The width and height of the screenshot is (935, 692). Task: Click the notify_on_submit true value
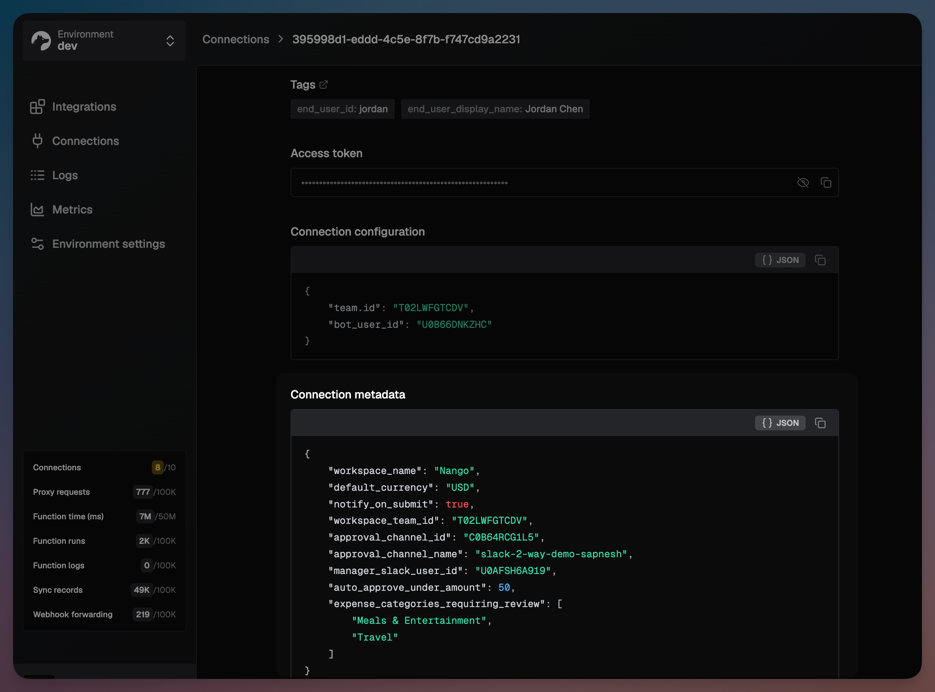point(457,504)
